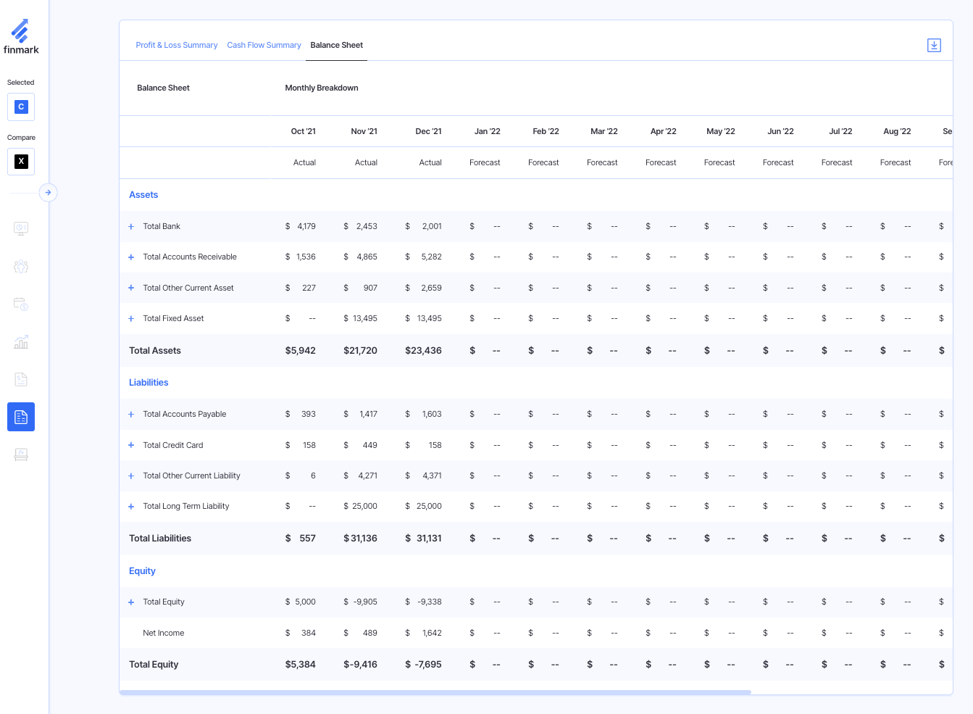Open the formulas fx icon at sidebar bottom
The height and width of the screenshot is (714, 973).
pyautogui.click(x=21, y=454)
